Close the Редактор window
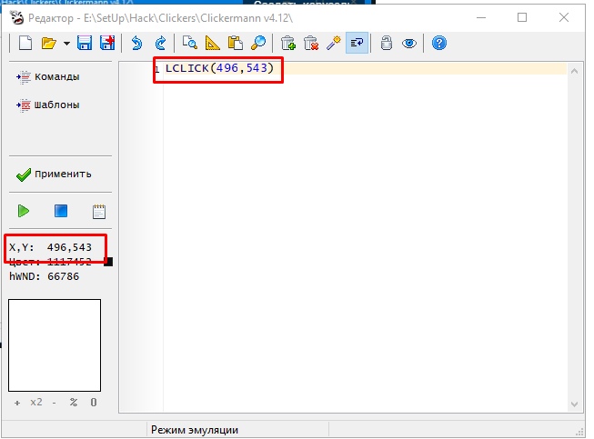The height and width of the screenshot is (439, 594). click(564, 17)
